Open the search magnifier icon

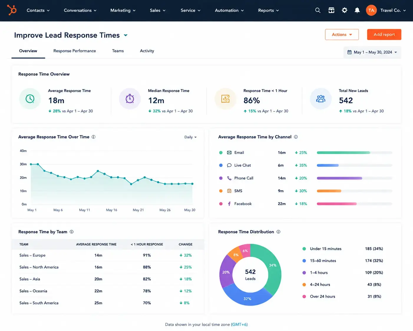coord(318,10)
